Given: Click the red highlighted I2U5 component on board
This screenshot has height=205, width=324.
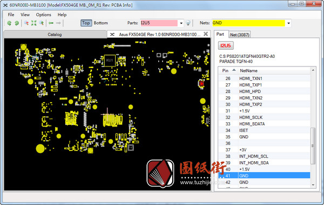Looking at the screenshot, I should point(201,84).
